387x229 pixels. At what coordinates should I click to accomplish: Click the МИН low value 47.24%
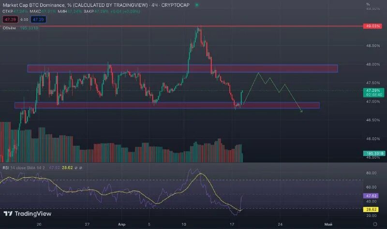point(74,11)
